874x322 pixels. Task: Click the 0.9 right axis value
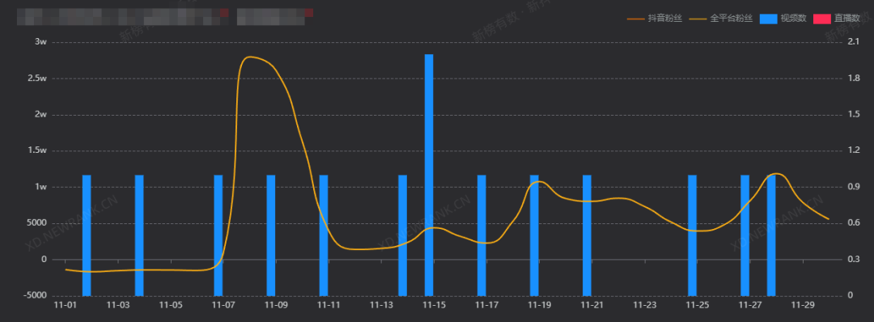click(853, 187)
